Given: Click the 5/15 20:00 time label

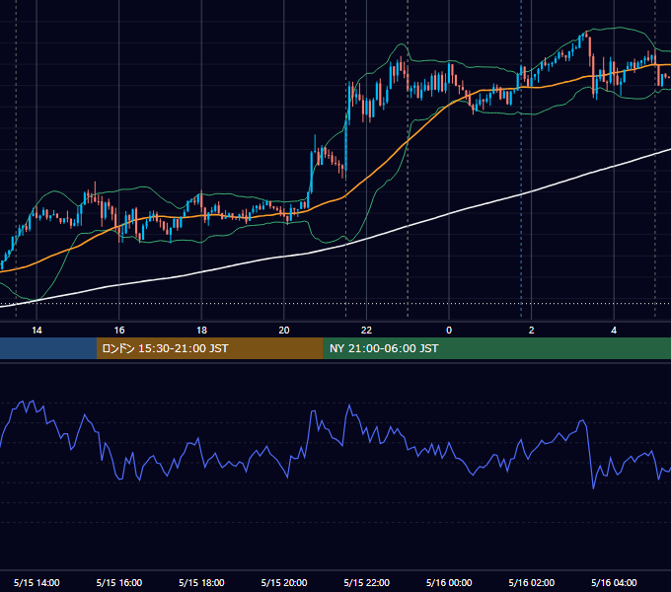Looking at the screenshot, I should pos(284,582).
